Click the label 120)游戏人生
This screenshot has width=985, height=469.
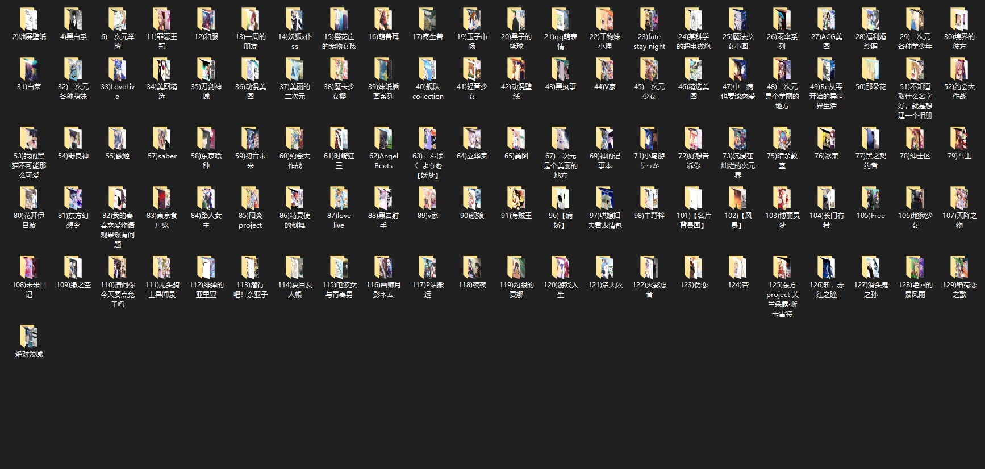(x=560, y=290)
